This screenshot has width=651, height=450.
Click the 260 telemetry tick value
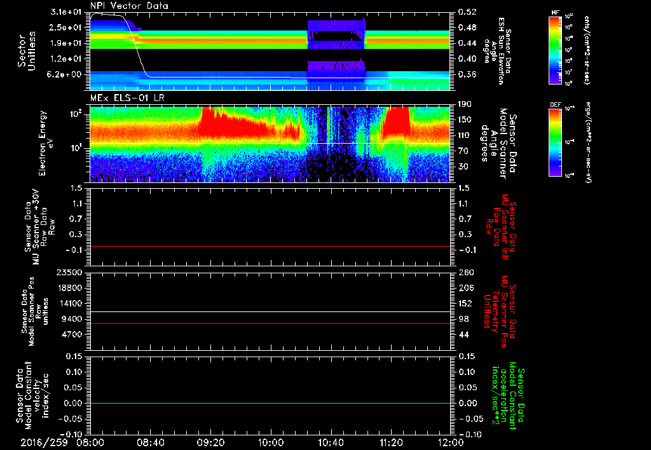click(466, 272)
